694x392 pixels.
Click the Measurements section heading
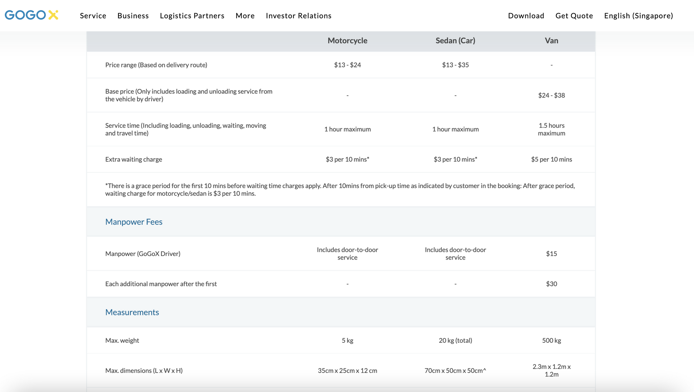(x=132, y=312)
